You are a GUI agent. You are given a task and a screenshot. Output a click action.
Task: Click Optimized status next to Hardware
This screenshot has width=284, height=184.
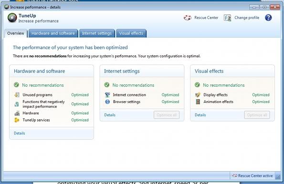point(80,113)
